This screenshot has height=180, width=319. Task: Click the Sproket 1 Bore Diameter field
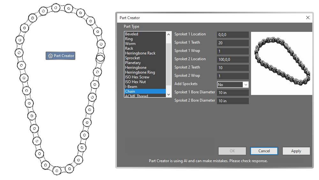pyautogui.click(x=233, y=93)
